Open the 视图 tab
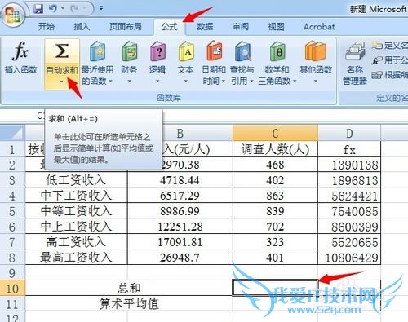Screen dimensions: 408x322 tap(276, 27)
